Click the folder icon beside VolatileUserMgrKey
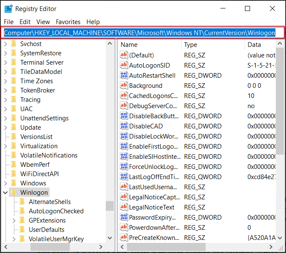Image resolution: width=286 pixels, height=253 pixels. pyautogui.click(x=22, y=239)
